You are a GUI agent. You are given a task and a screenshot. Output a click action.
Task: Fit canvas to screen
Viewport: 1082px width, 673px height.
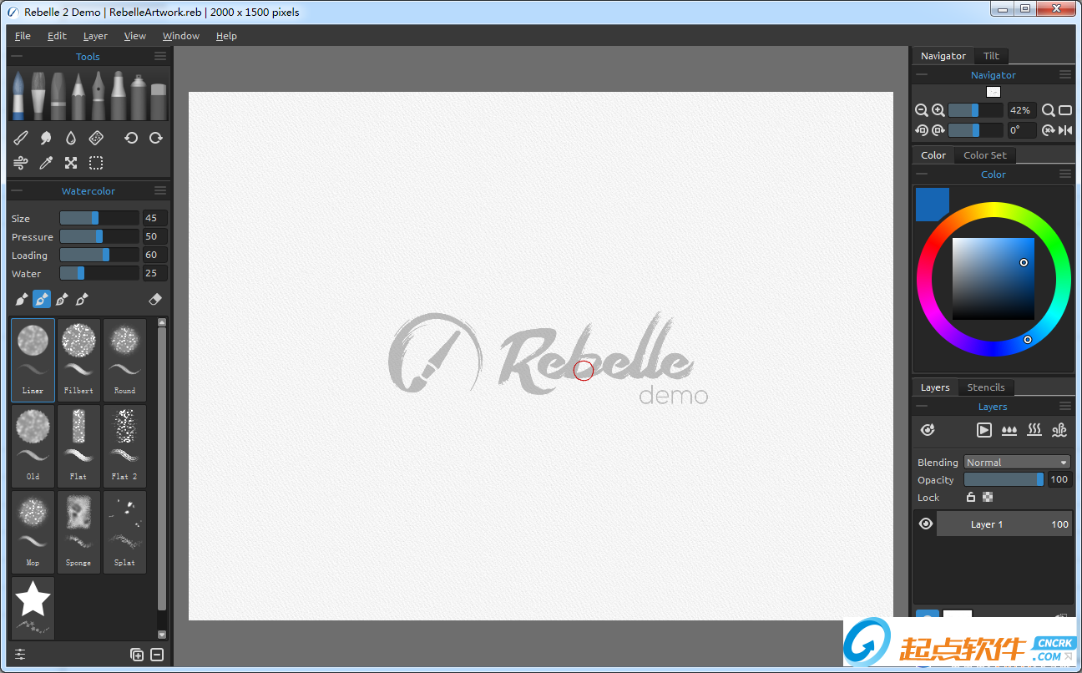[1065, 110]
